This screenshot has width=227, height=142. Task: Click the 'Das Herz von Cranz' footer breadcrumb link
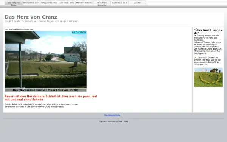(x=112, y=115)
